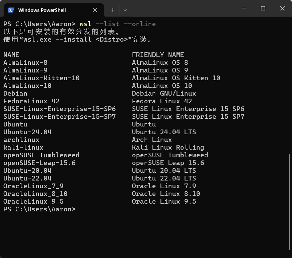Select the Windows PowerShell tab
Image resolution: width=292 pixels, height=258 pixels.
point(54,10)
